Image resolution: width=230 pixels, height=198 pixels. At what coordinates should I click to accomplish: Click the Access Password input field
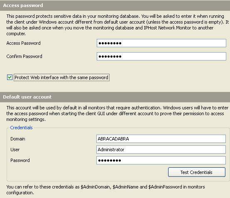pyautogui.click(x=161, y=43)
